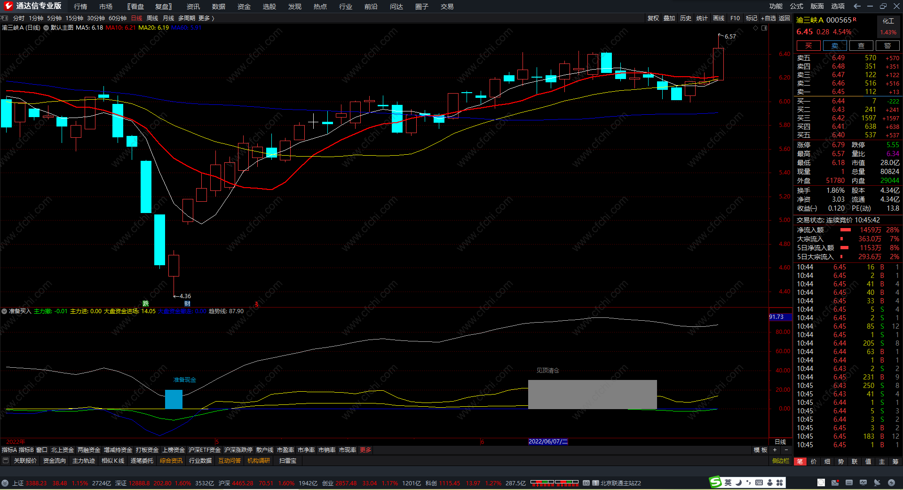
Task: Select the 北上资金 indicator tab
Action: click(63, 450)
